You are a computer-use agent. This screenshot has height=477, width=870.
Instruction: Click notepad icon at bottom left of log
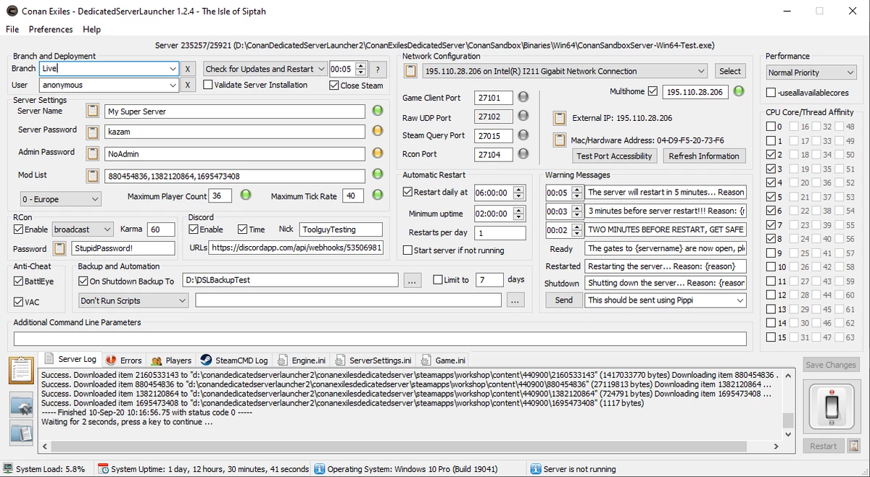[x=21, y=433]
